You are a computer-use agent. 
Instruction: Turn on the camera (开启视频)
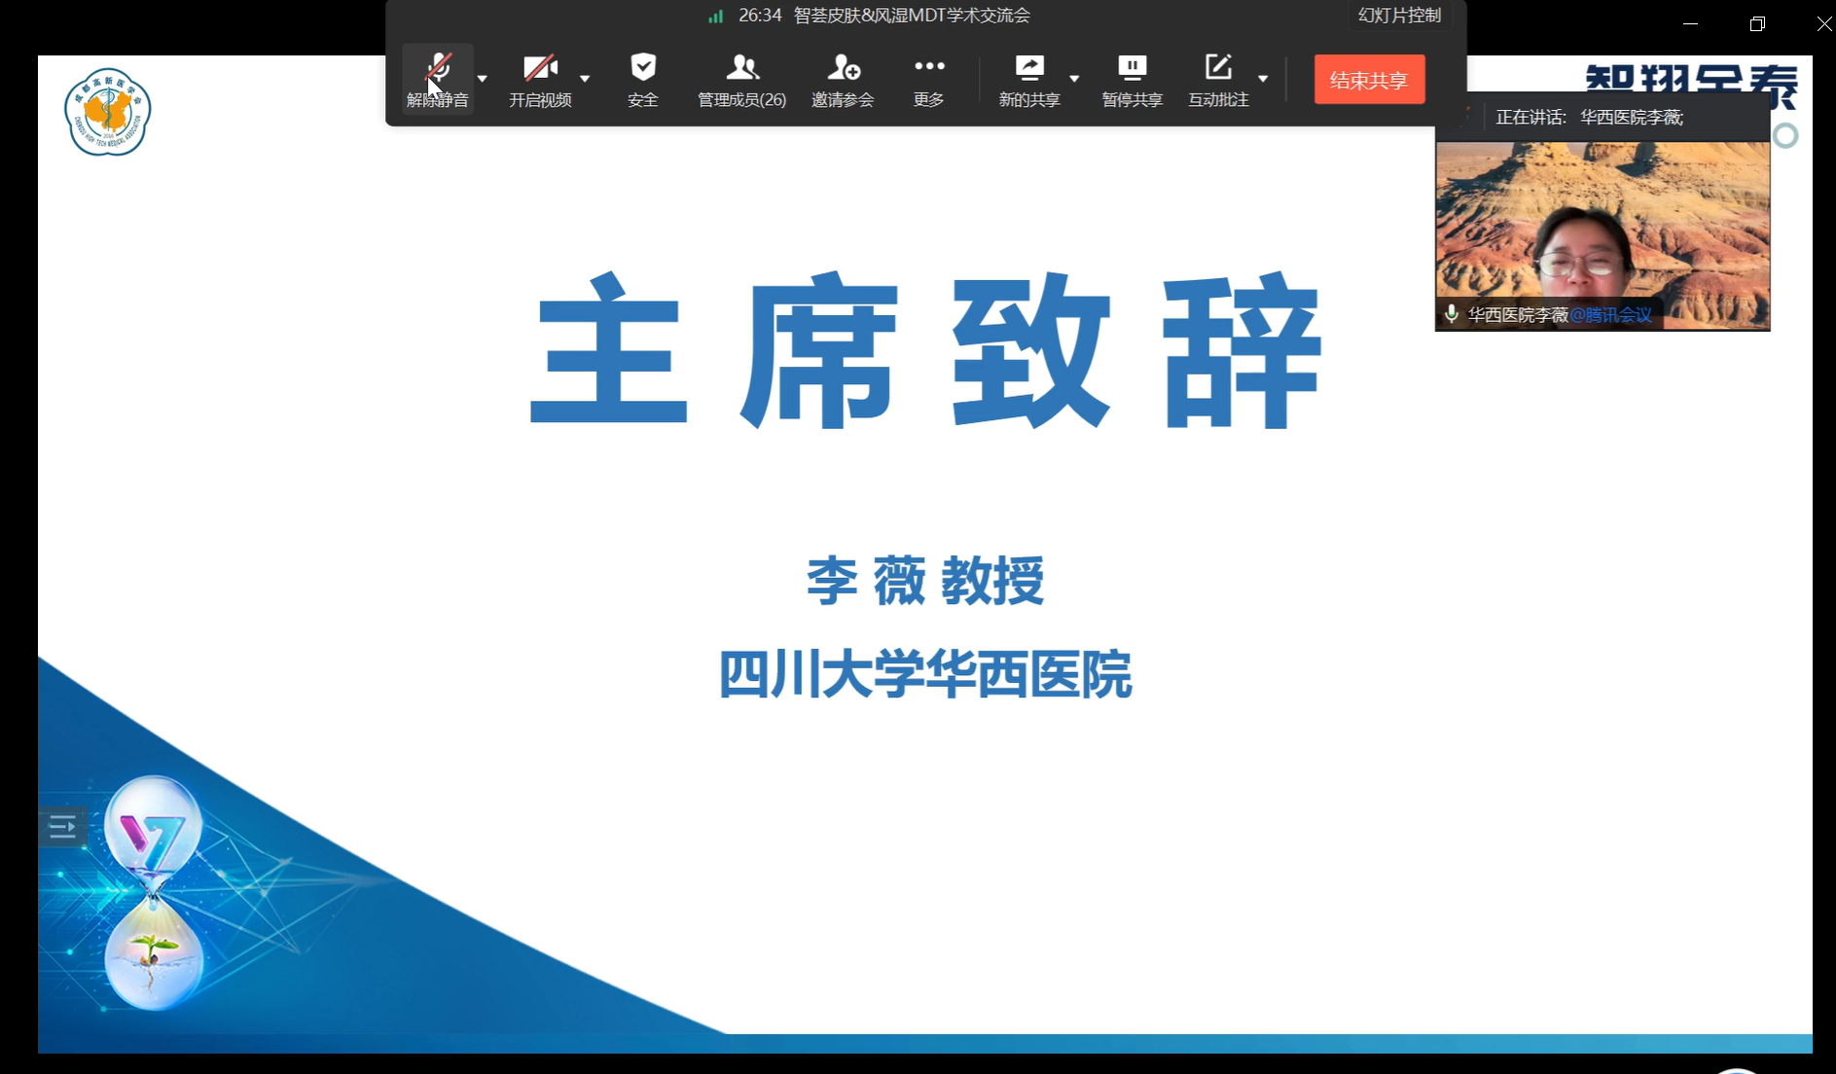click(540, 79)
